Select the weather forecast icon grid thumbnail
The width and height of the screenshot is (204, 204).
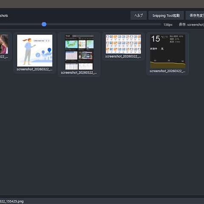(x=123, y=44)
